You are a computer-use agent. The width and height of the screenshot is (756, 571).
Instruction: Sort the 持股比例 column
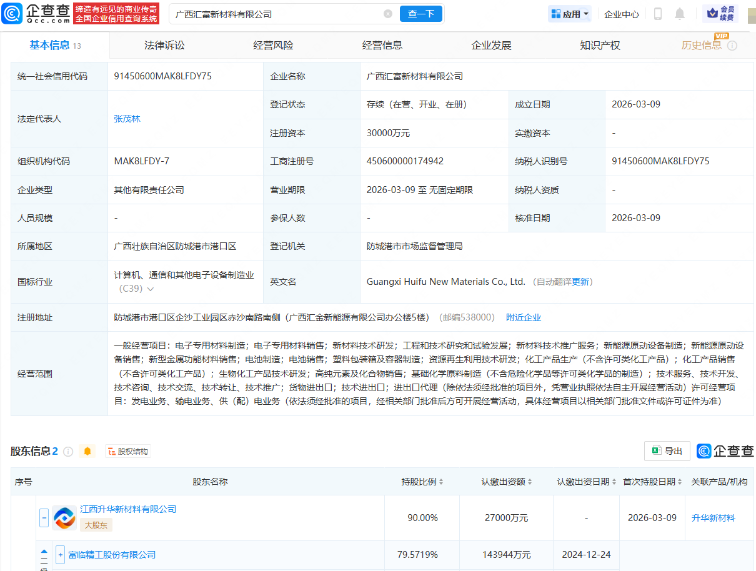441,482
